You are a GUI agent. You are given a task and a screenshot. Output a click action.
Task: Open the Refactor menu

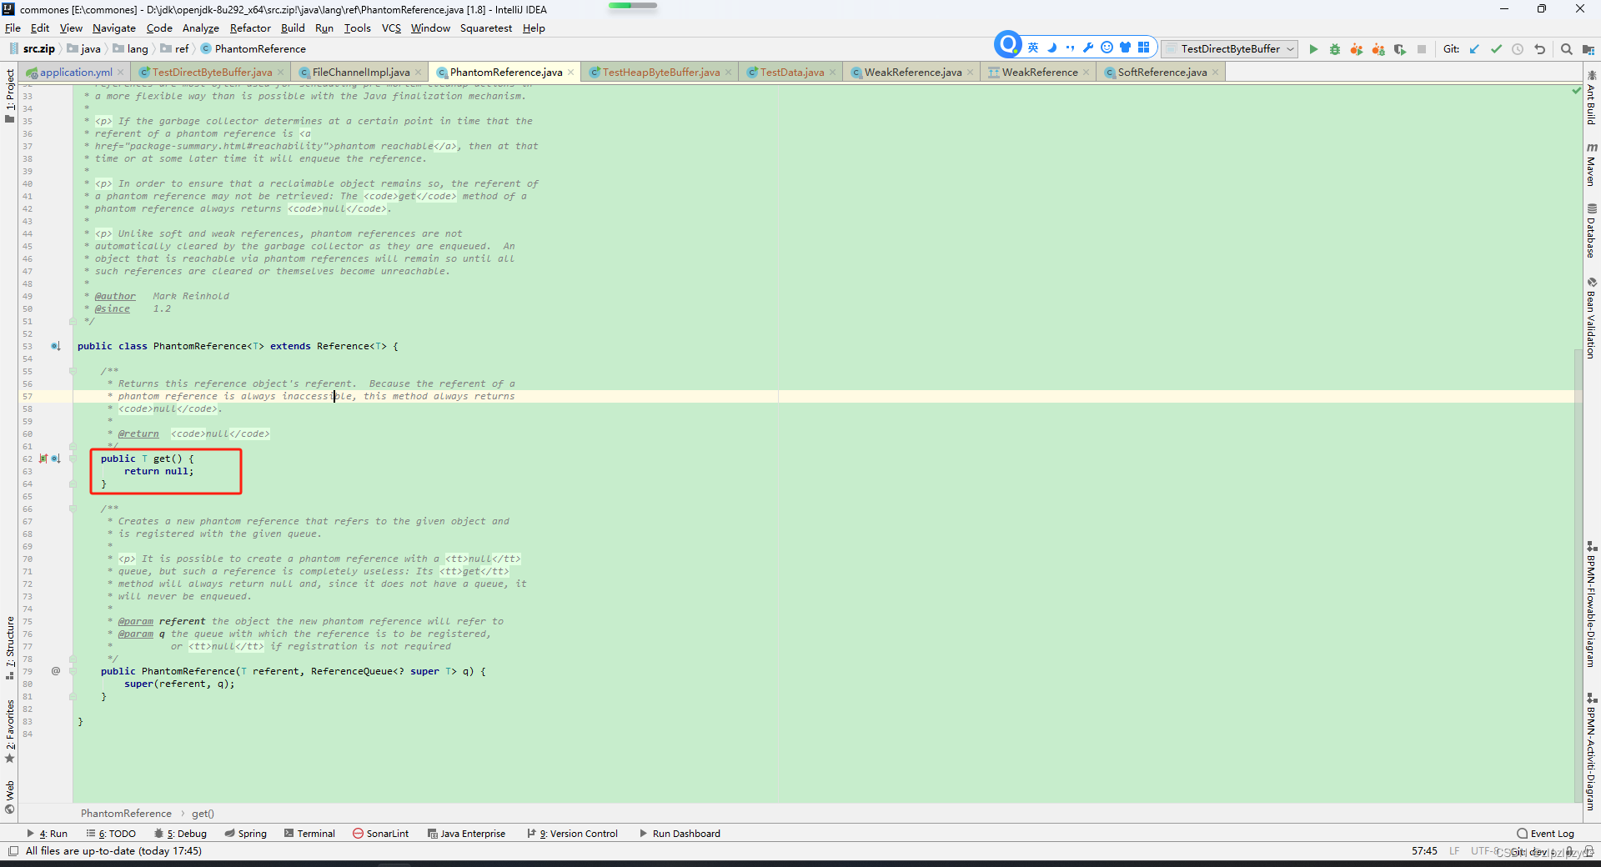click(249, 28)
